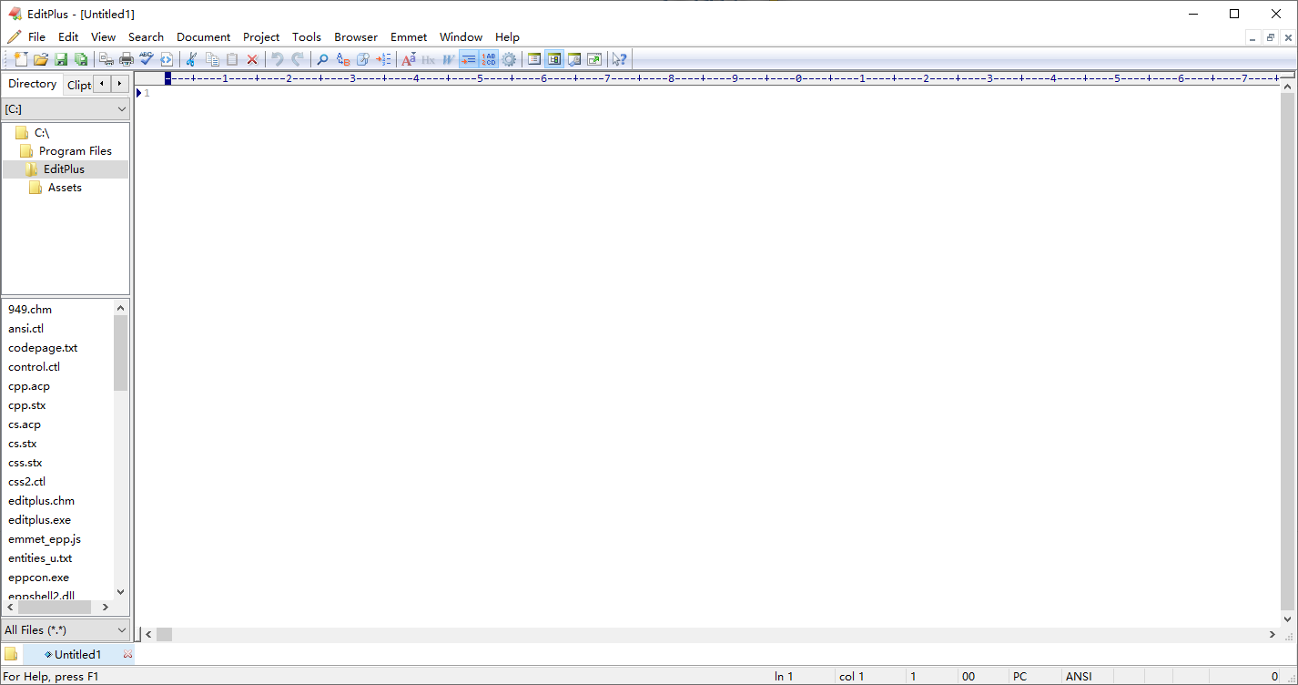The image size is (1298, 685).
Task: Click the folder icon beside the Untitled1 document tab
Action: 11,654
